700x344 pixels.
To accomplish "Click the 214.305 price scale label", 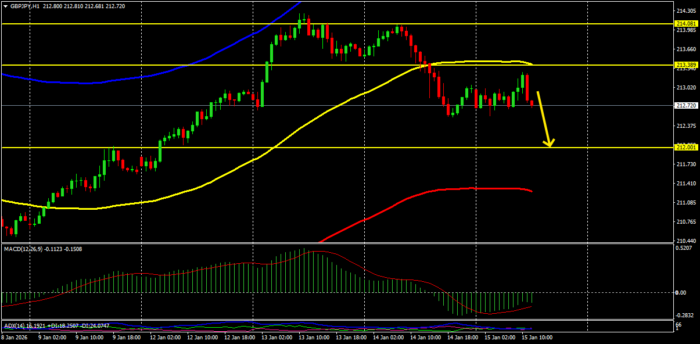I will (686, 11).
